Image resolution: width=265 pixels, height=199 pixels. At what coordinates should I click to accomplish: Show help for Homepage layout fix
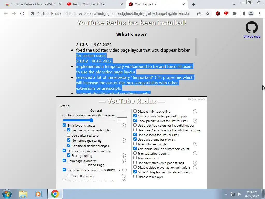[124, 161]
